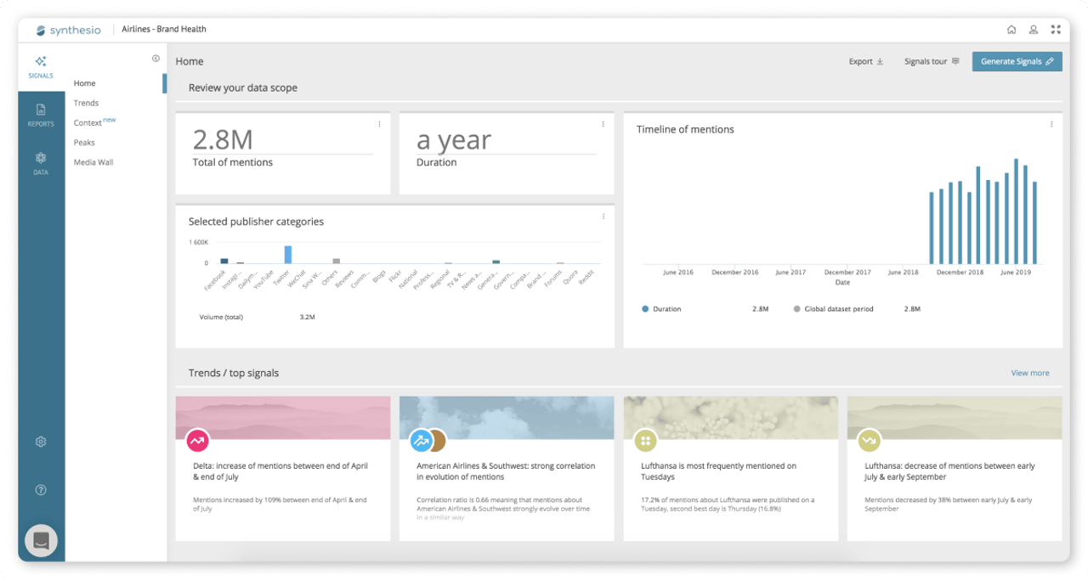Open Timeline of mentions options menu
This screenshot has height=580, width=1088.
pos(1051,124)
